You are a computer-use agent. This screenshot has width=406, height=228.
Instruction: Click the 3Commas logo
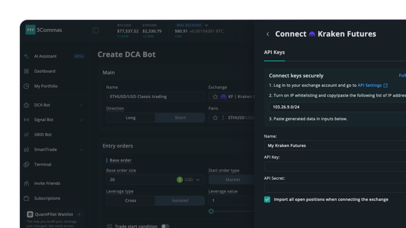click(44, 30)
